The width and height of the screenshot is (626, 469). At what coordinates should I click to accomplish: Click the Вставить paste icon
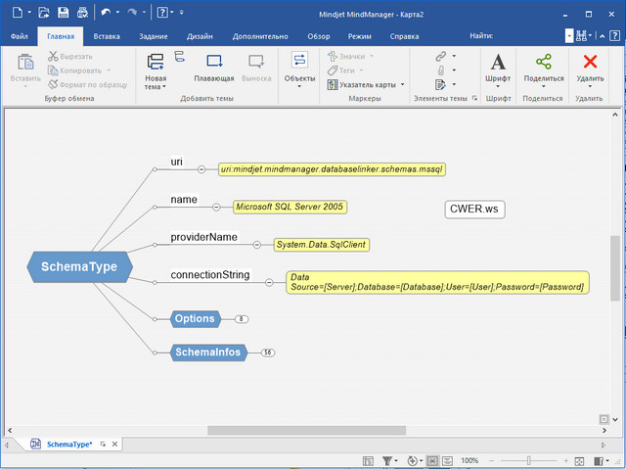coord(25,62)
